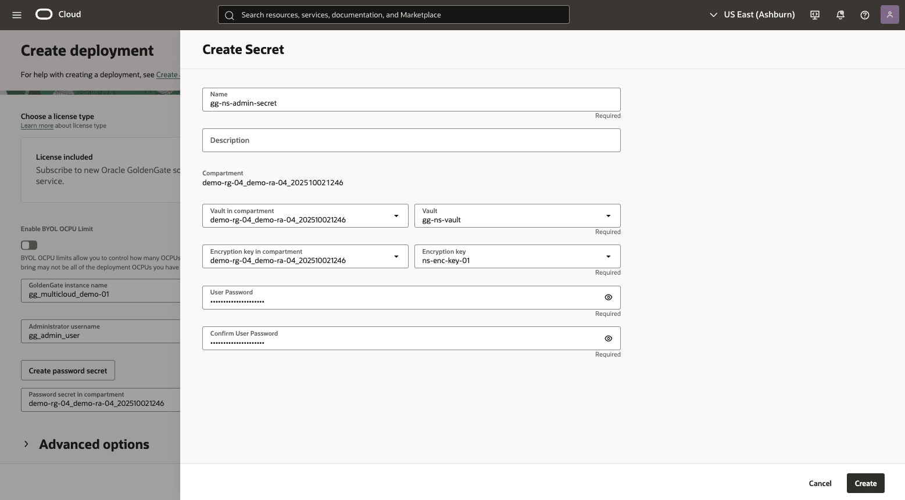
Task: Click the search magnifier icon
Action: (230, 15)
